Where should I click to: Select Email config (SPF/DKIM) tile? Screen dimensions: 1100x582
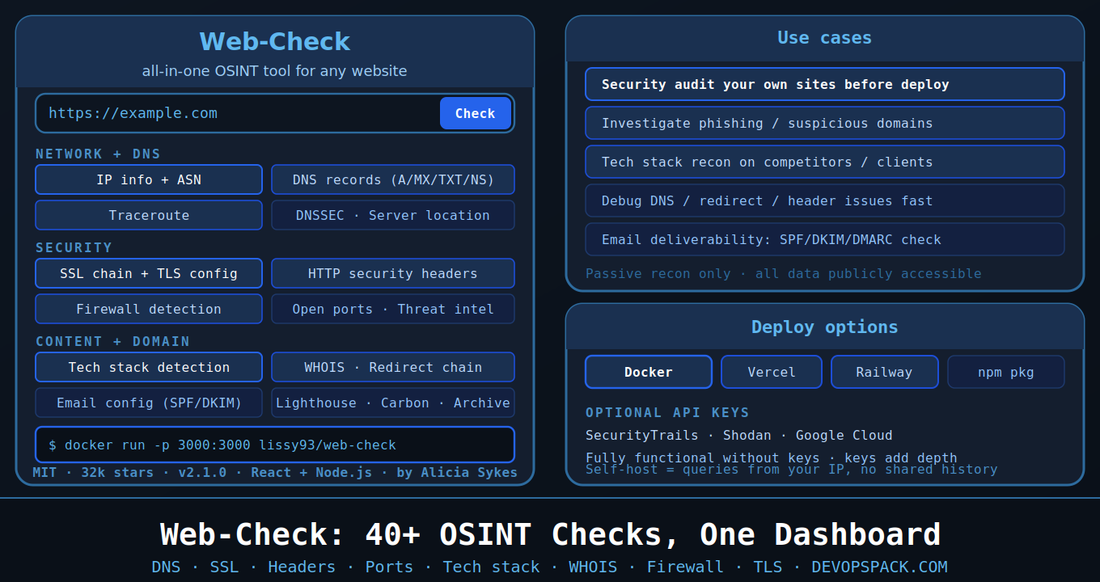click(x=149, y=403)
